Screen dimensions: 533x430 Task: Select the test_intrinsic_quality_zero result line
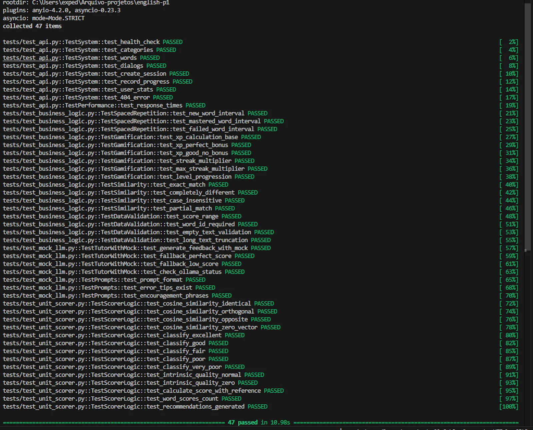pos(130,383)
